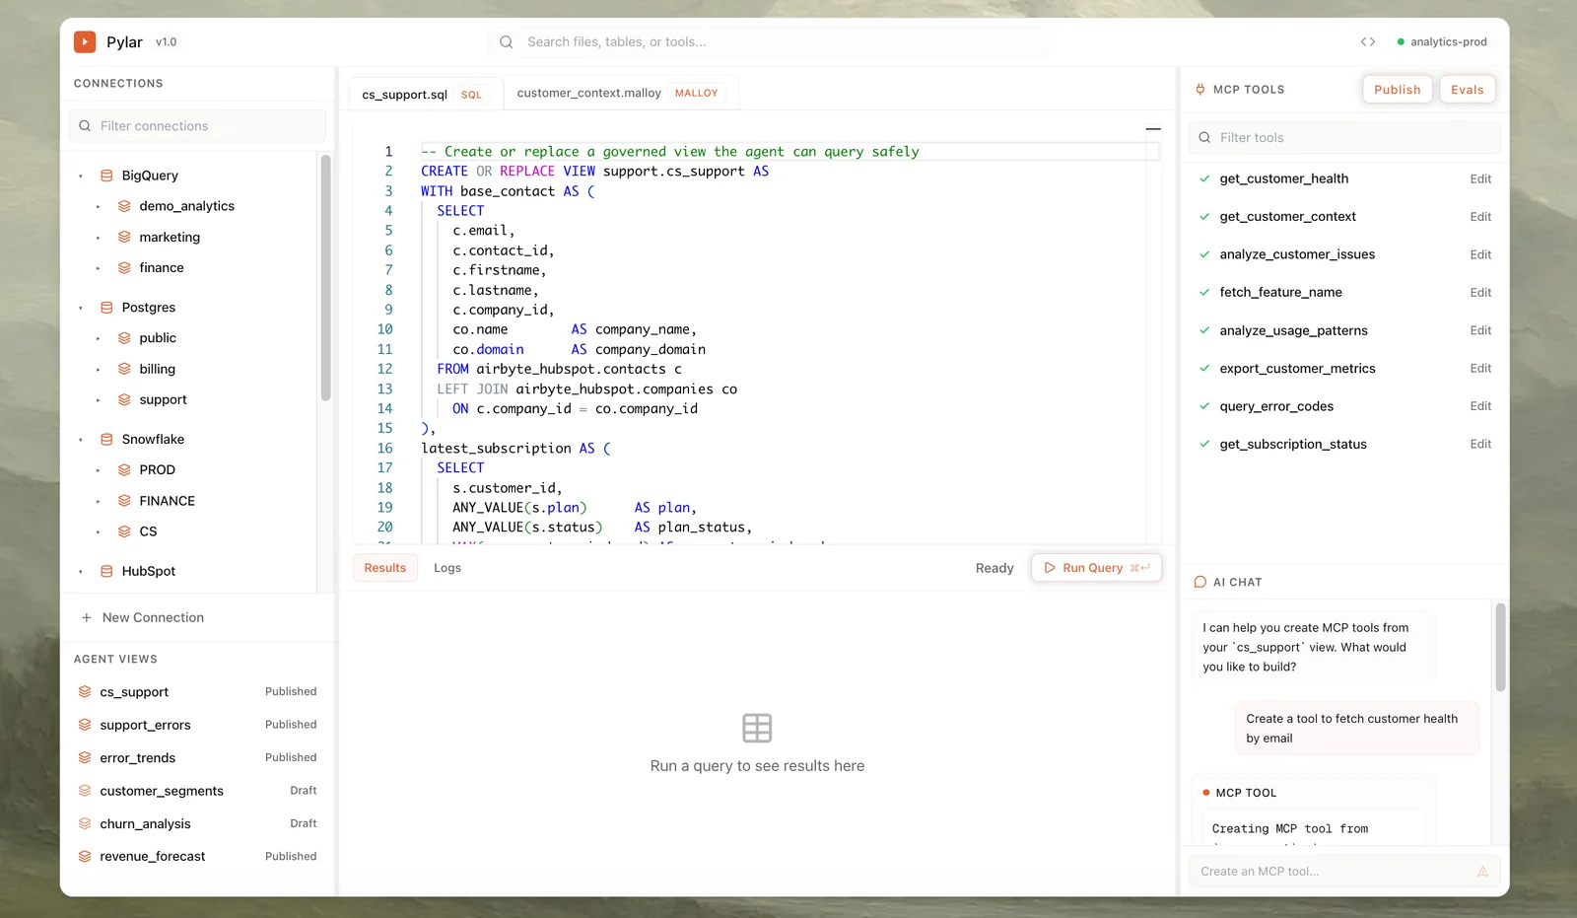
Task: Switch to the customer_context.malloy tab
Action: coord(588,92)
